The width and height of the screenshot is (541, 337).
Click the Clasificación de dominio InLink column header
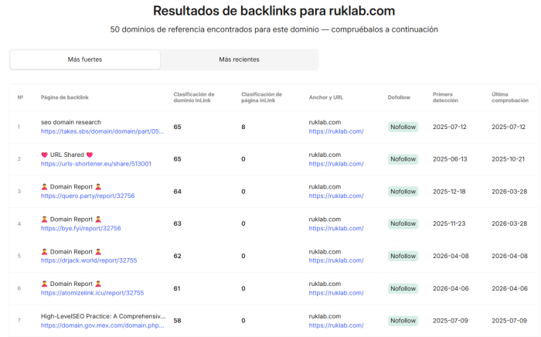pos(194,97)
